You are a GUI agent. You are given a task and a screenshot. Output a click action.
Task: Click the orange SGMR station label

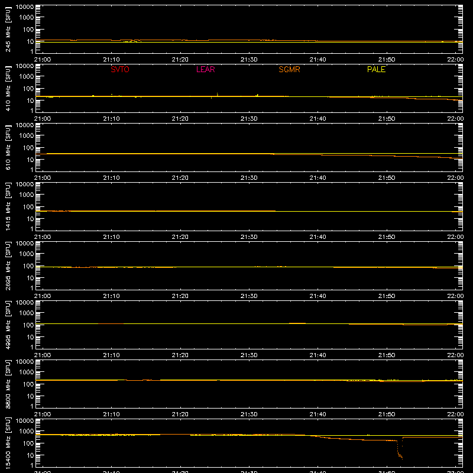(x=289, y=69)
